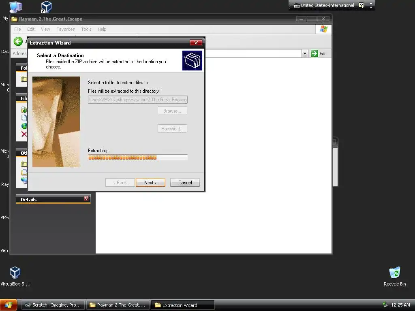Switch to Rayman.2.The.Great taskbar item

tap(118, 305)
